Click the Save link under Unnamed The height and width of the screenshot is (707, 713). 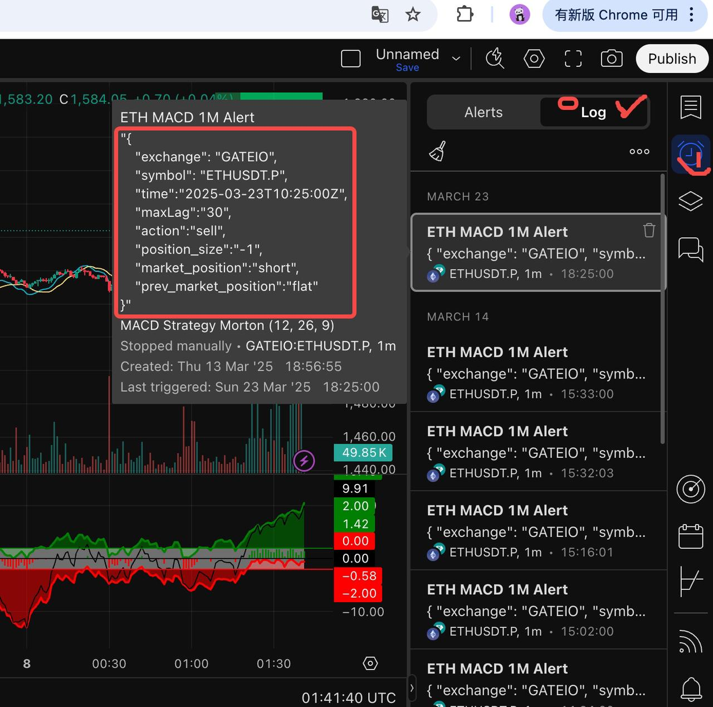tap(407, 67)
